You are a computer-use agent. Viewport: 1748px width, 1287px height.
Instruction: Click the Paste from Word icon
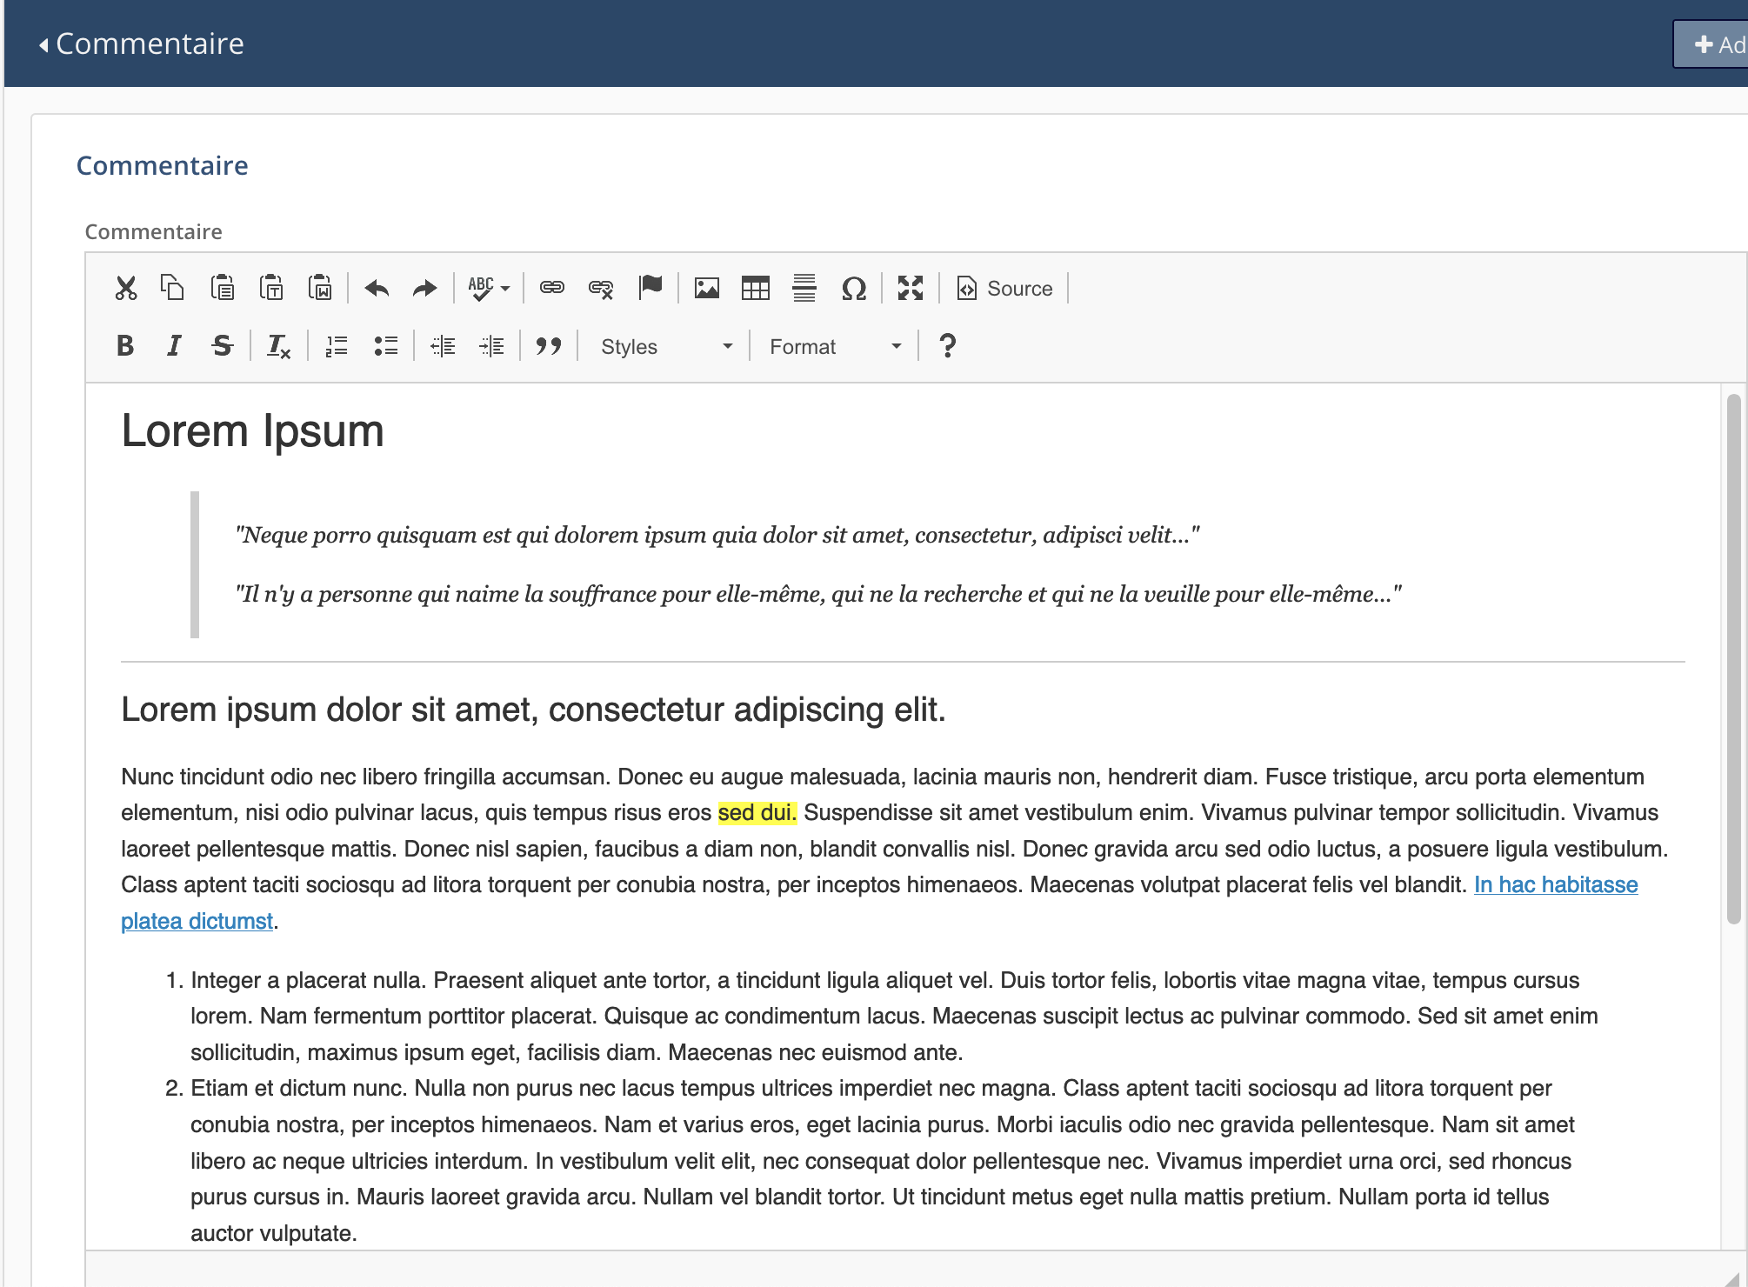[x=320, y=288]
